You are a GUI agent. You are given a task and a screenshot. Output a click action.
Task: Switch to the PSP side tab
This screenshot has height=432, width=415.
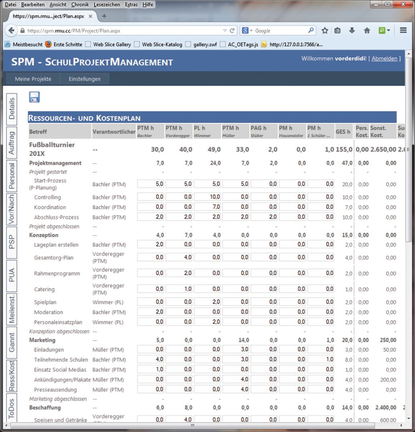(x=12, y=242)
